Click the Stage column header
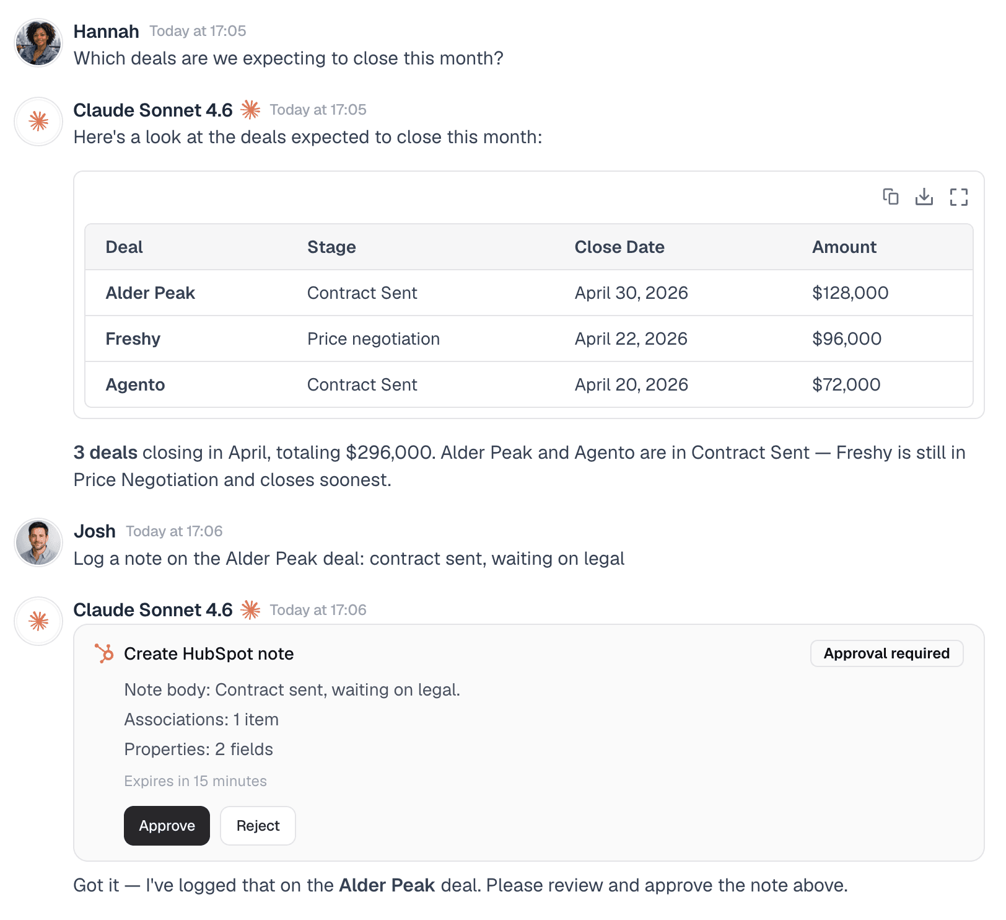 [331, 247]
